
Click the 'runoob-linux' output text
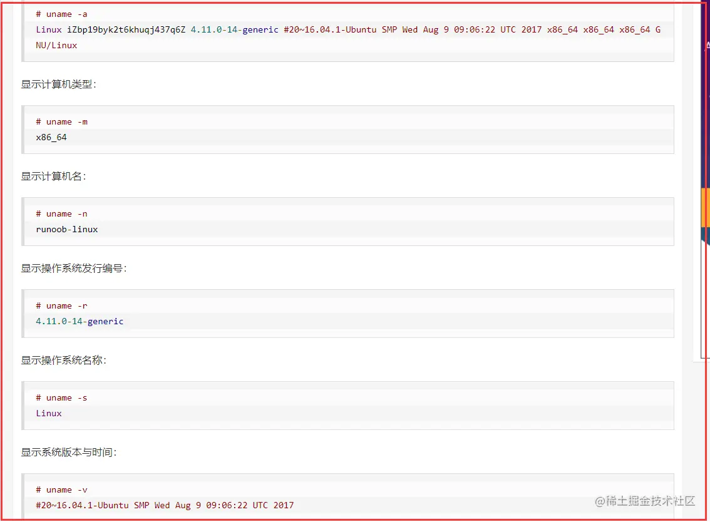point(66,229)
